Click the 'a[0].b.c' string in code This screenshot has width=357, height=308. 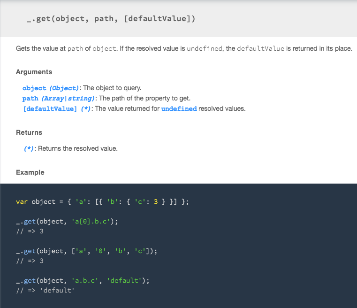[91, 222]
